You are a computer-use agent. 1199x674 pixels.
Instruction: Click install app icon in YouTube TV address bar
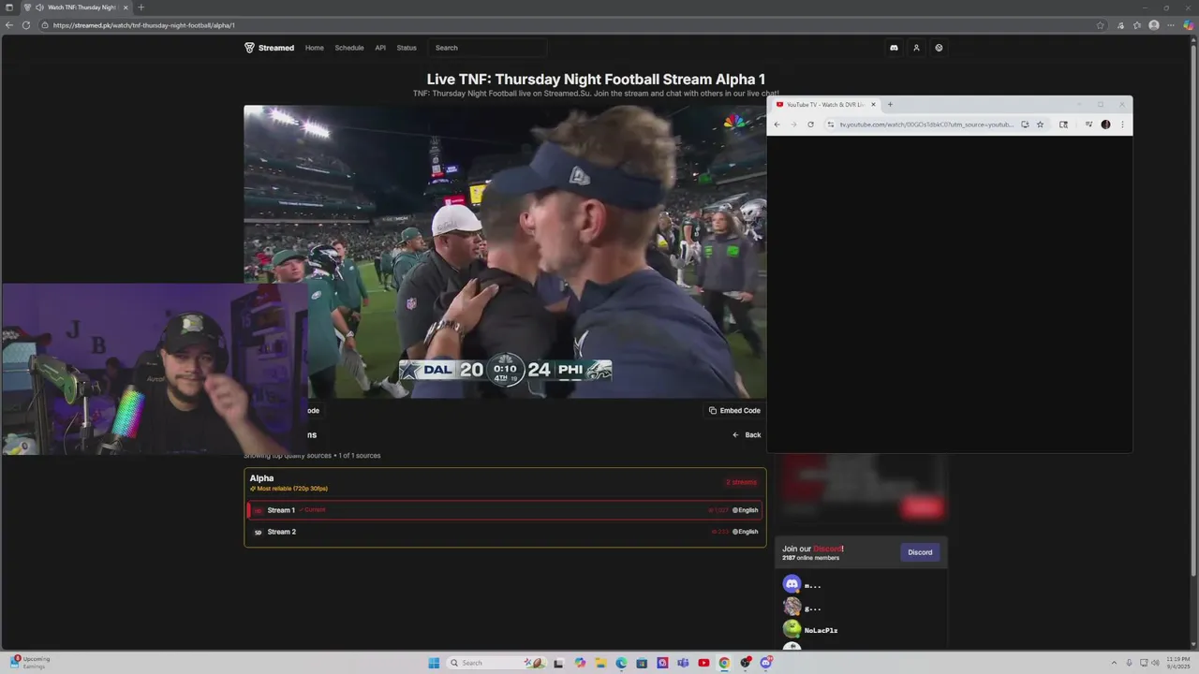click(1025, 125)
